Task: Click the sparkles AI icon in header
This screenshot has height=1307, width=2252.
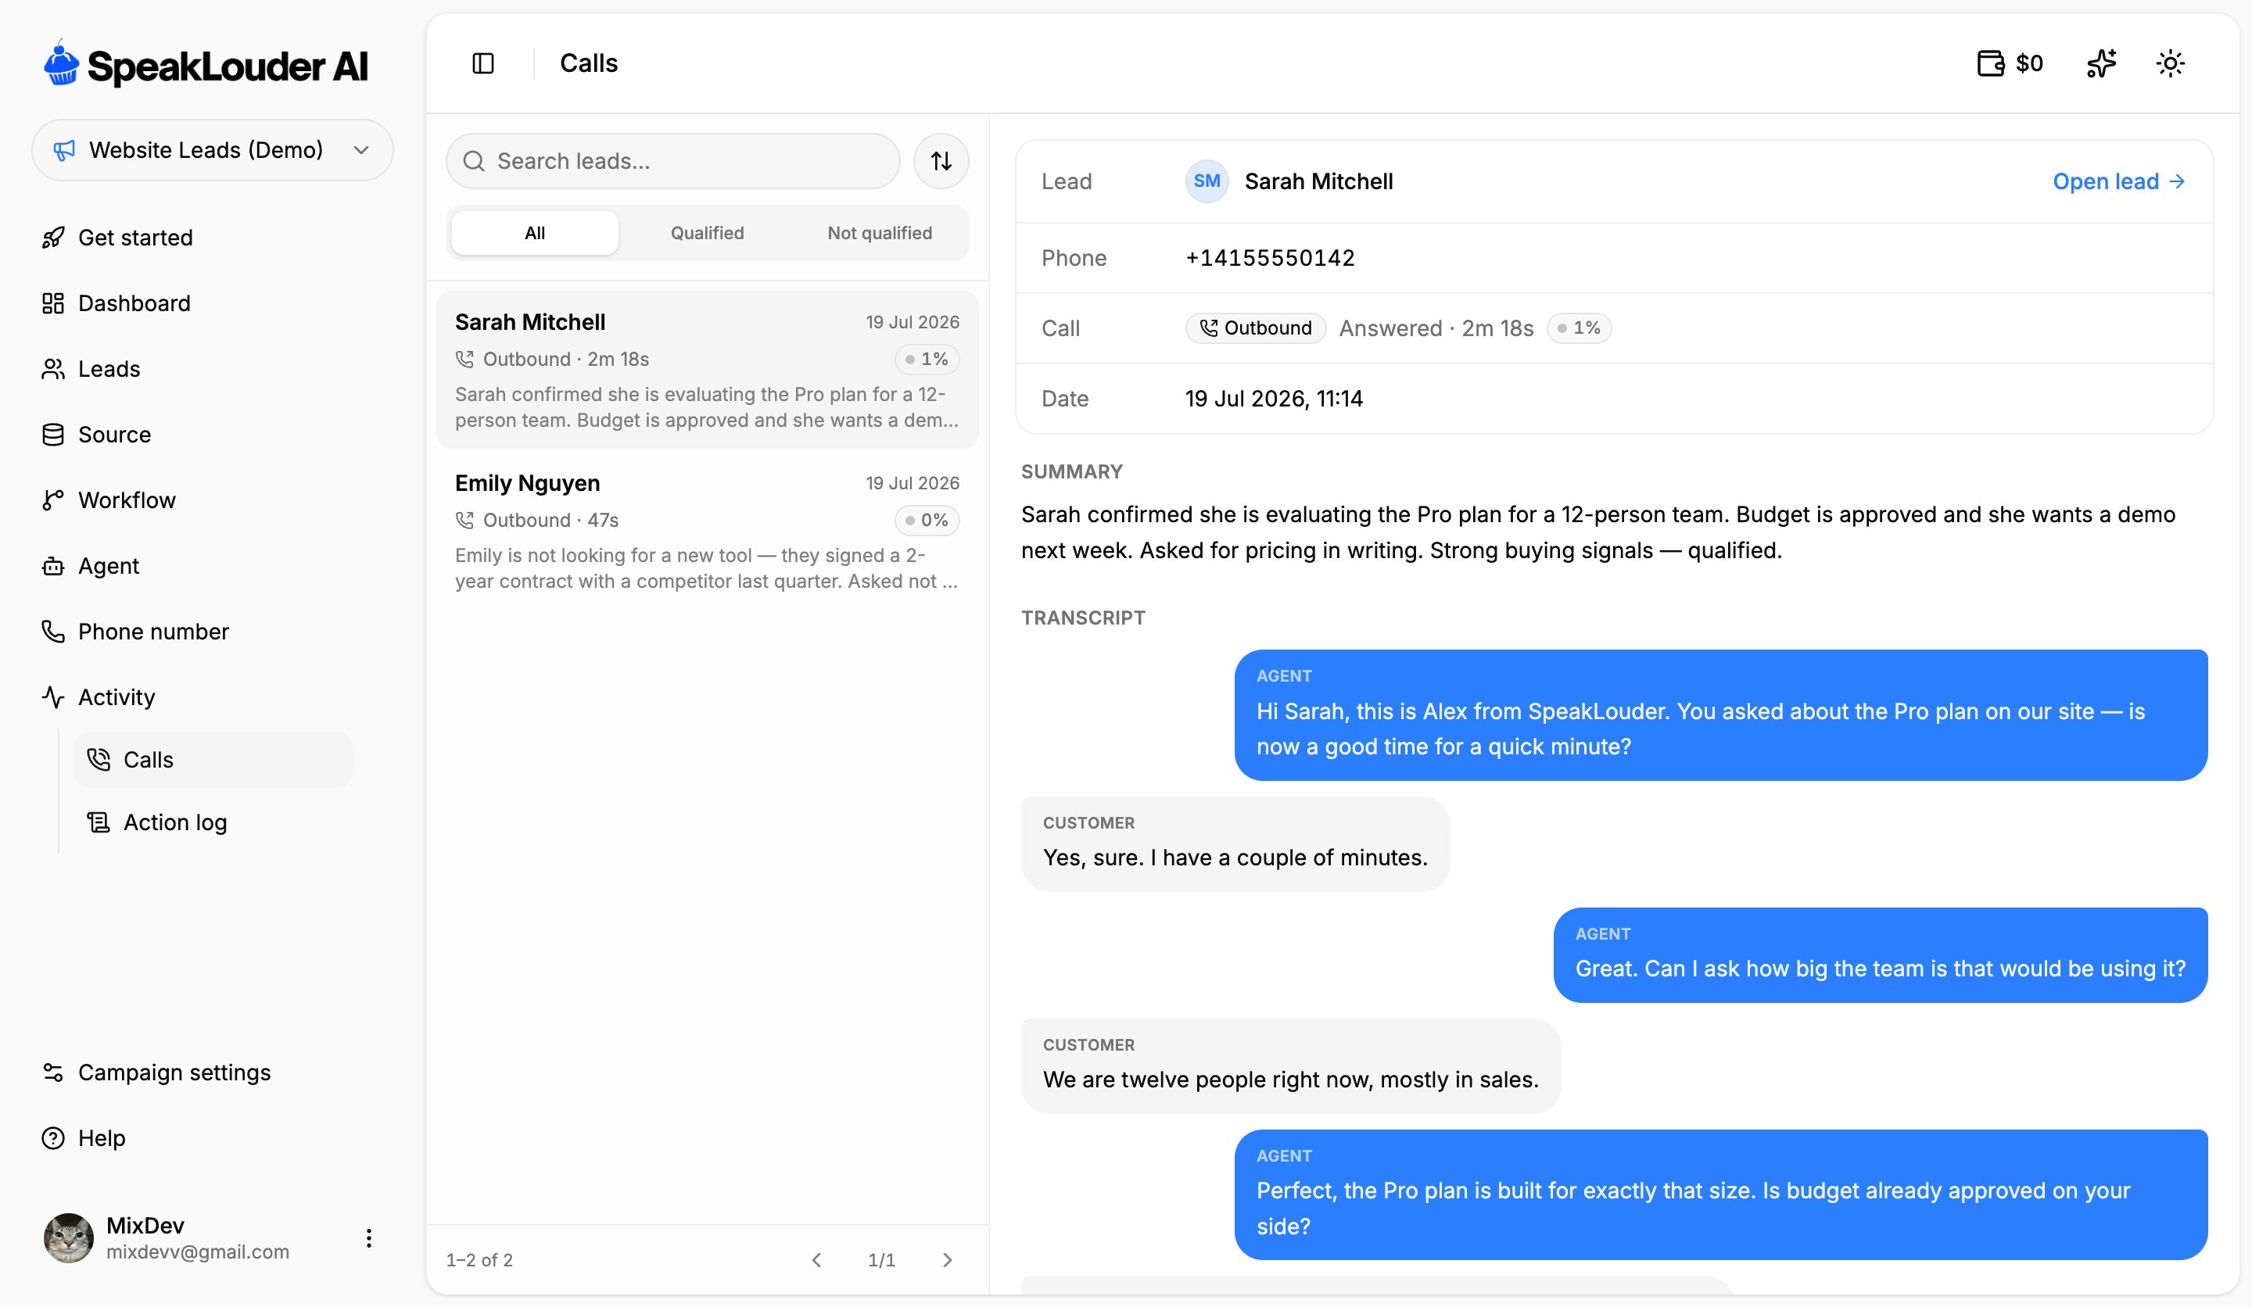Action: (2101, 63)
